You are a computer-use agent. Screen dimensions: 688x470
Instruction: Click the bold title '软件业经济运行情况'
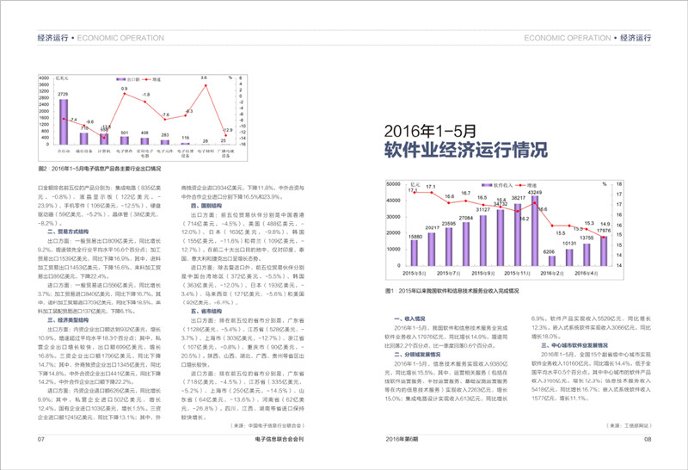point(466,150)
